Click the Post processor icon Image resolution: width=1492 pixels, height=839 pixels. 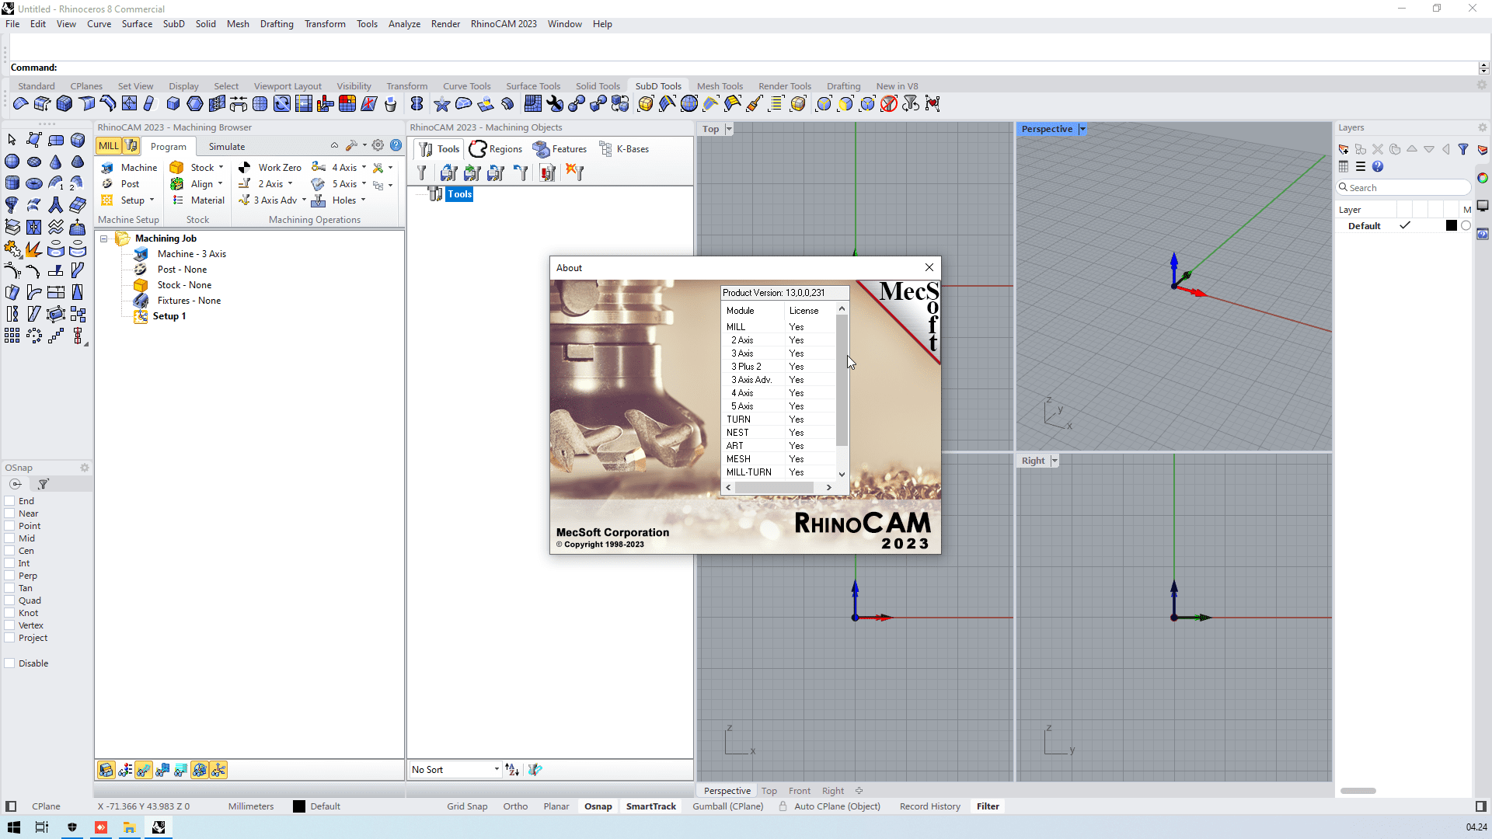[108, 184]
